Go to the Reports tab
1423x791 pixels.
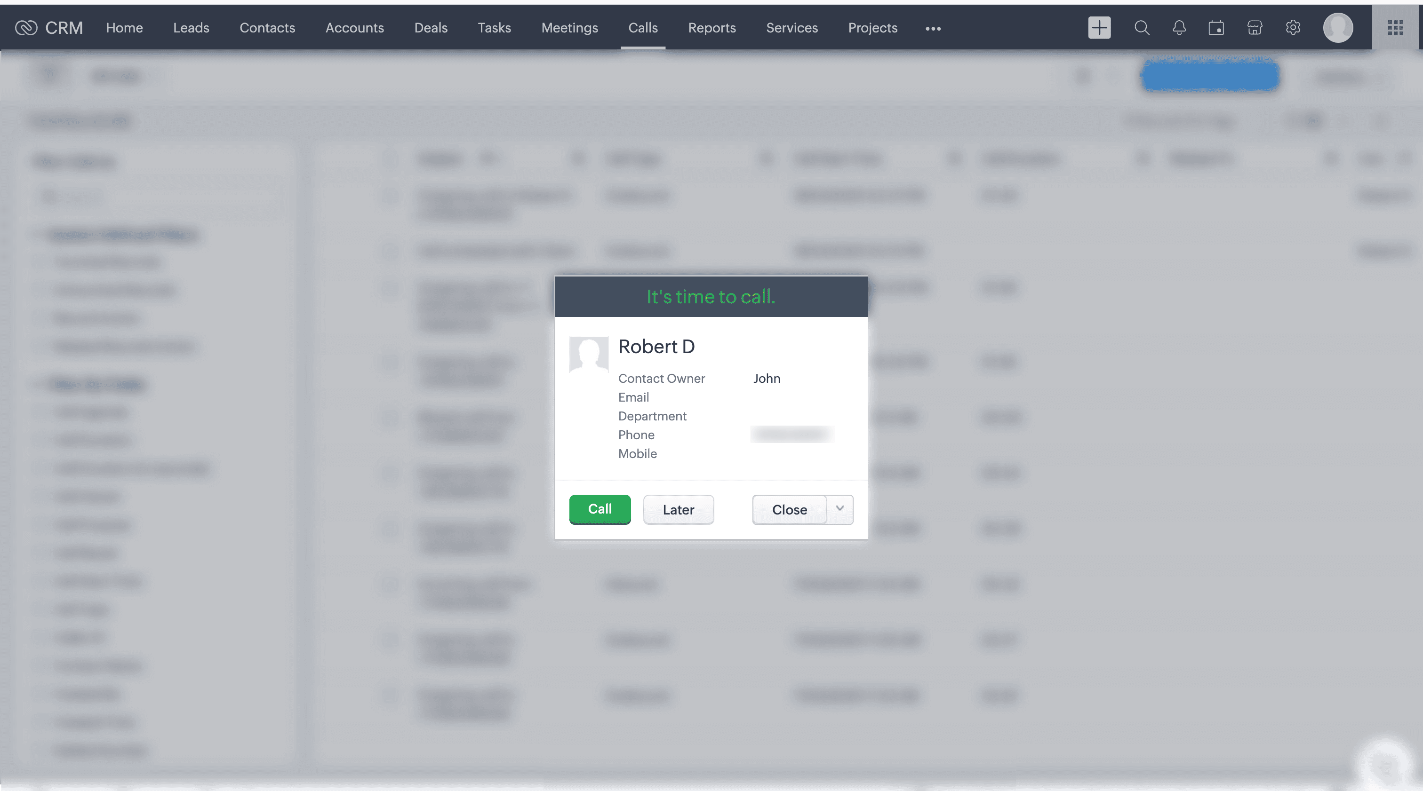click(x=711, y=28)
